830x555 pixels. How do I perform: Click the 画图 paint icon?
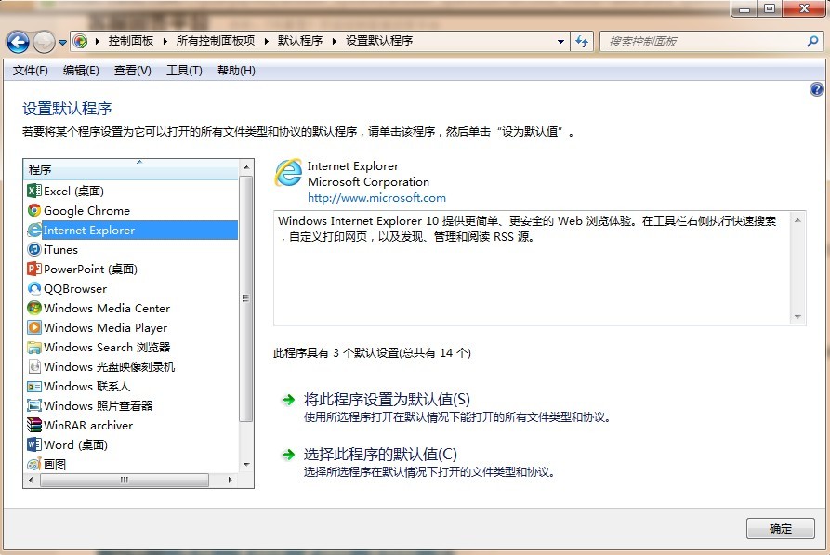[33, 465]
